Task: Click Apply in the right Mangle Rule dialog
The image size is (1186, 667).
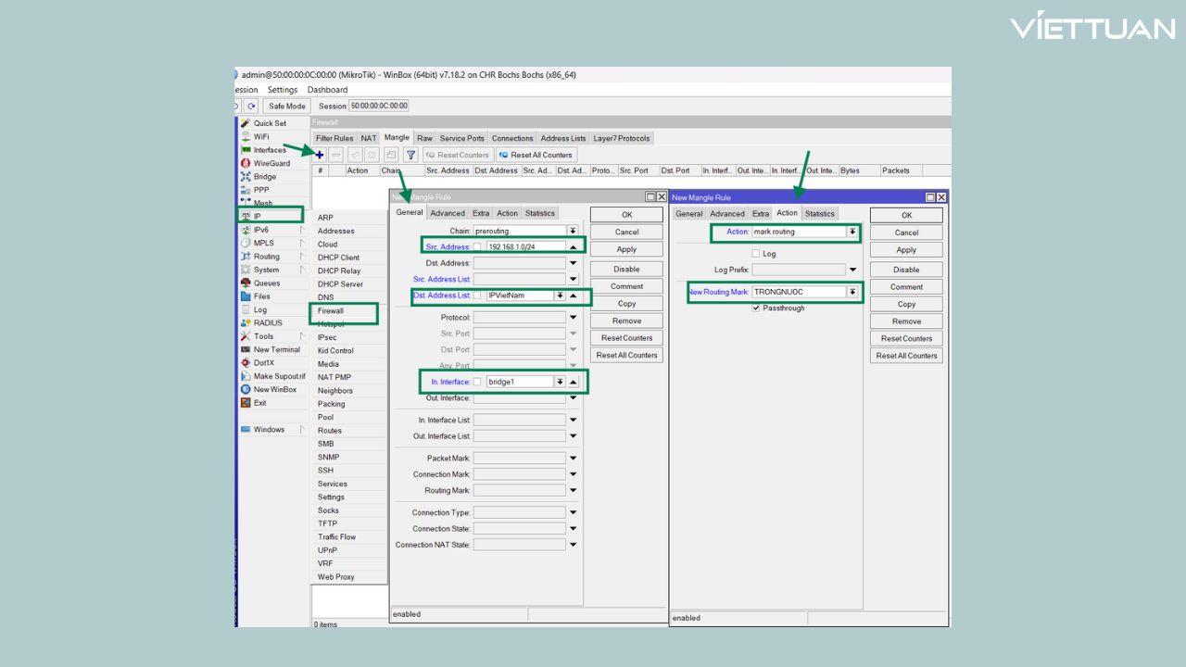Action: coord(906,250)
